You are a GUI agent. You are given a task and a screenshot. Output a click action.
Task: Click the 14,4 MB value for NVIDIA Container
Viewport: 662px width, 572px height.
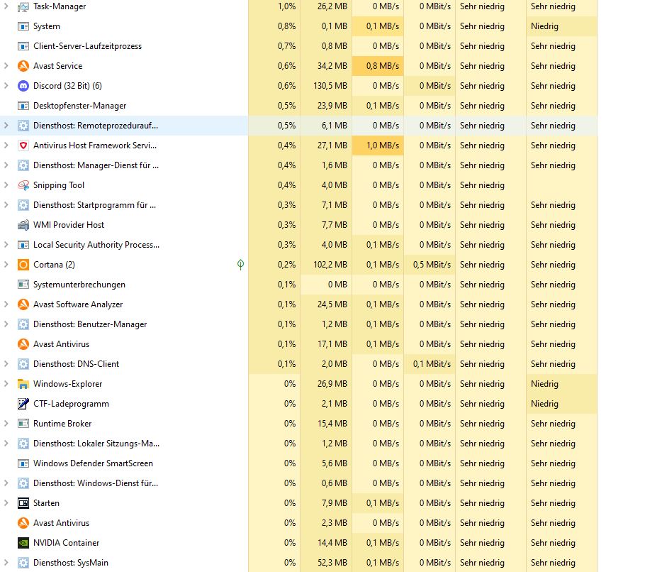tap(332, 543)
